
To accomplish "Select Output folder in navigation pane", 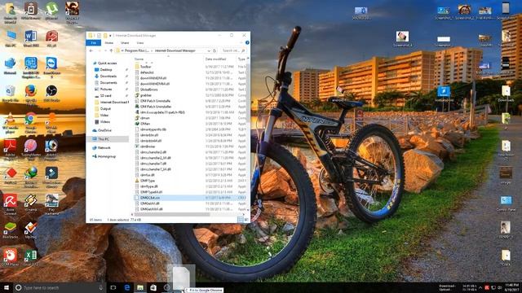I will pyautogui.click(x=105, y=108).
